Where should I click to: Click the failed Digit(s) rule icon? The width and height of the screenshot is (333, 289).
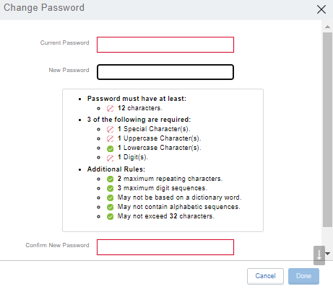pyautogui.click(x=110, y=158)
